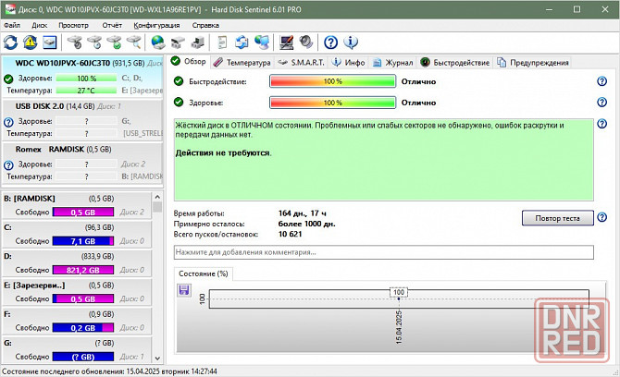Click the blue info bubble toolbar icon
This screenshot has width=620, height=377.
[x=351, y=43]
